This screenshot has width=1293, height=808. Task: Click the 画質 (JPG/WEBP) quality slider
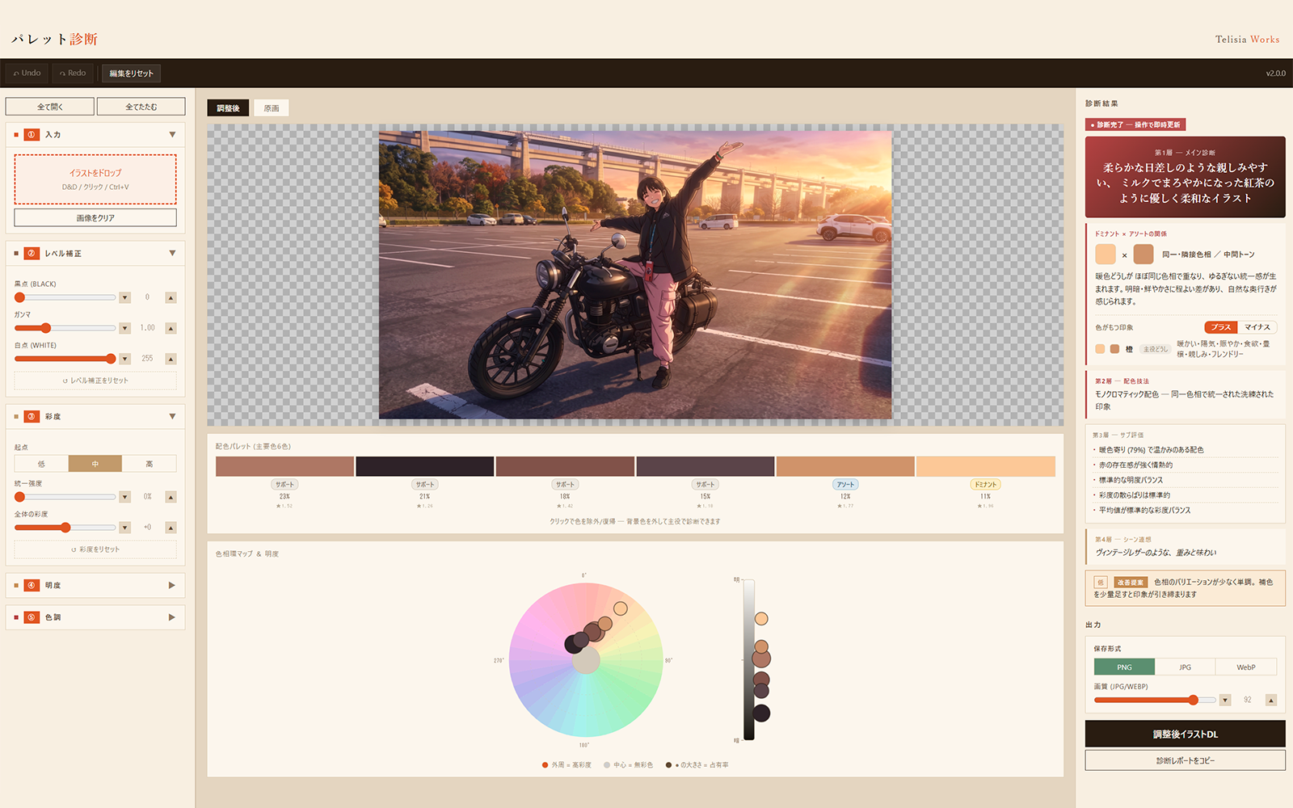tap(1155, 700)
